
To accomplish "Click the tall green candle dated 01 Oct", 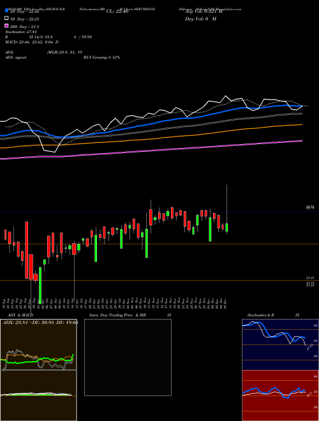I will [x=40, y=285].
